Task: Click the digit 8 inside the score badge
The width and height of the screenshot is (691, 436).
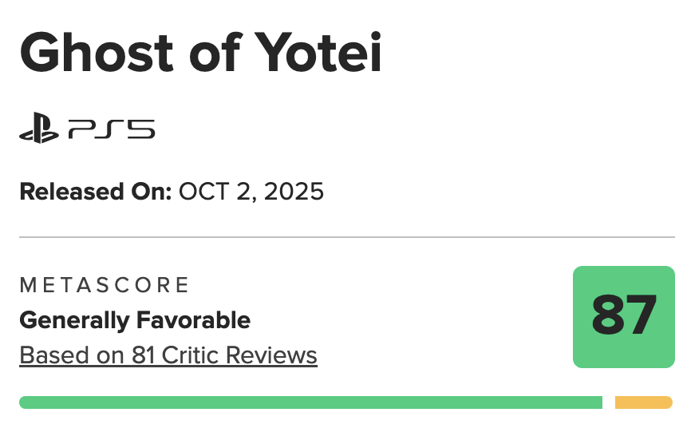Action: coord(608,315)
